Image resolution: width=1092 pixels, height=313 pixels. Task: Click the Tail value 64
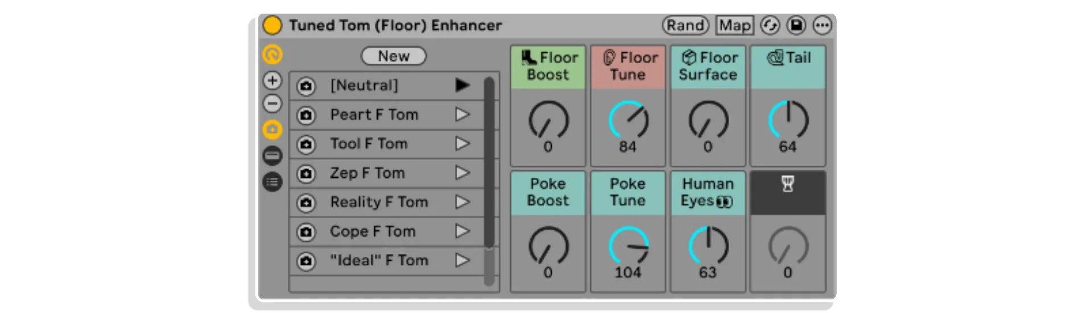tap(788, 147)
